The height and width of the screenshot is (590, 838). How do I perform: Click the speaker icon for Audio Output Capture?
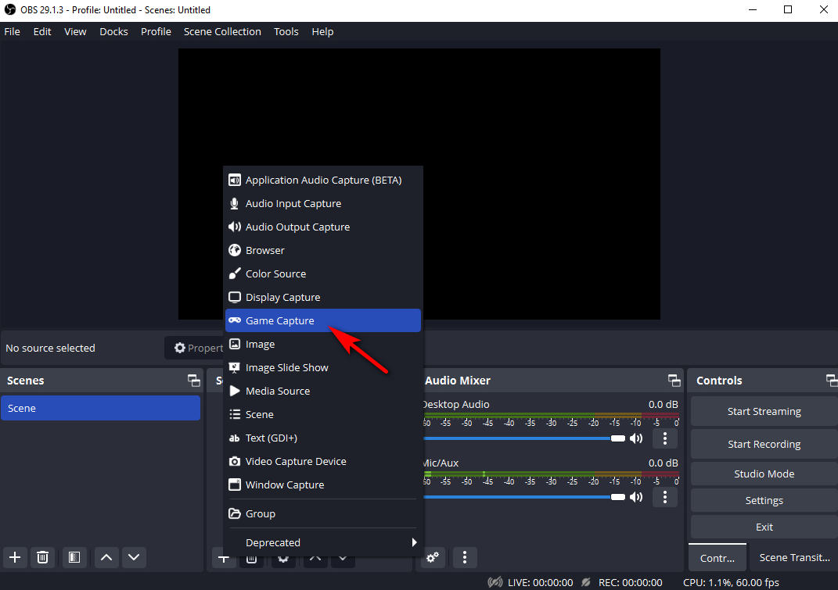pyautogui.click(x=235, y=227)
